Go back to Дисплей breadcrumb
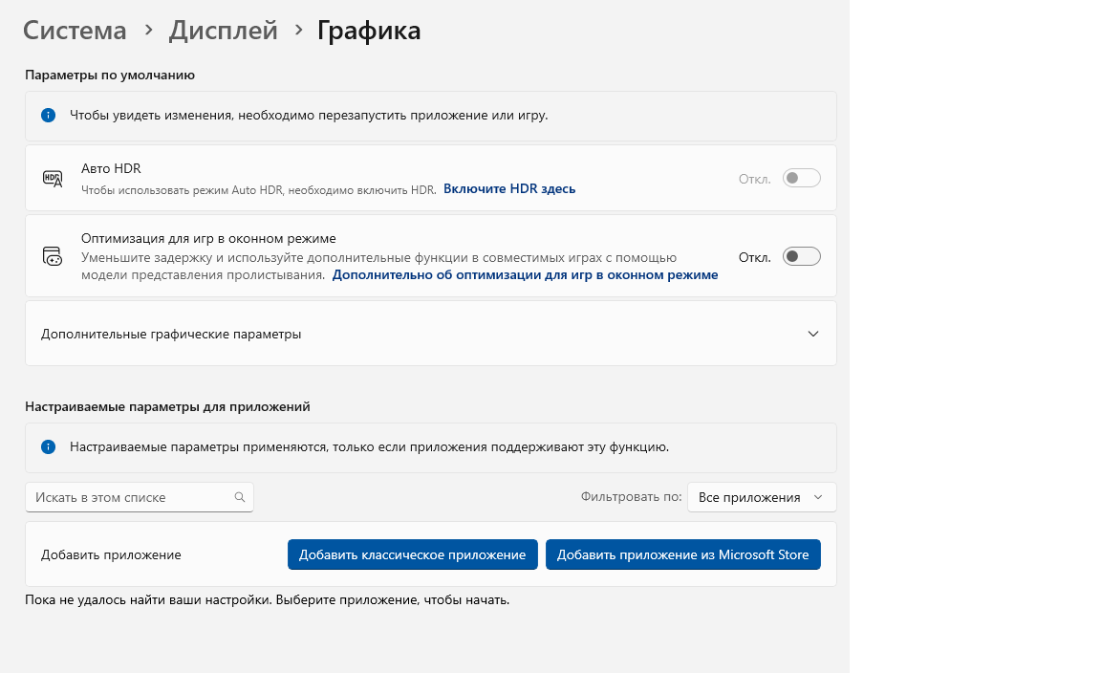Screen dimensions: 1101x673 [x=224, y=31]
